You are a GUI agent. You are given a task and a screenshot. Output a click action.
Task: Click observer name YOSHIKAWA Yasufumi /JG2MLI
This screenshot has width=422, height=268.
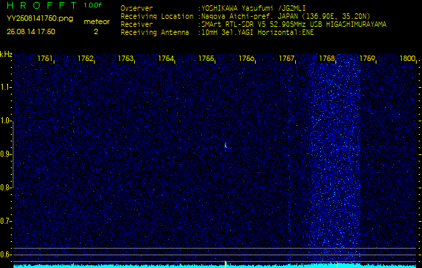coord(253,9)
